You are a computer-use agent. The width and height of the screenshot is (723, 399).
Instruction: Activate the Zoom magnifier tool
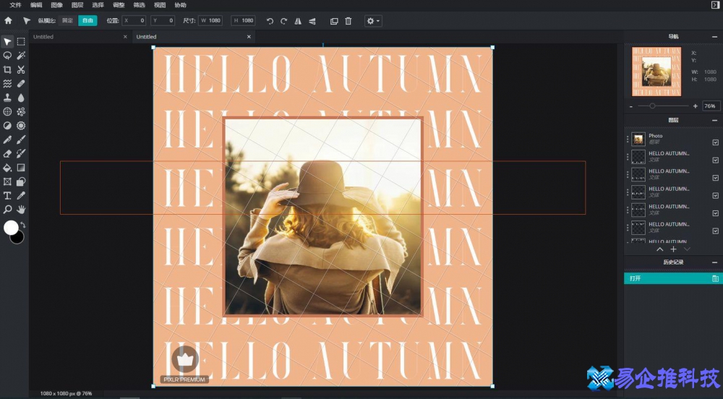pos(7,210)
